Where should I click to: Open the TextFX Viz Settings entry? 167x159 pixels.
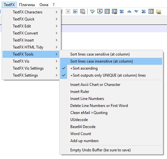pyautogui.click(x=31, y=68)
